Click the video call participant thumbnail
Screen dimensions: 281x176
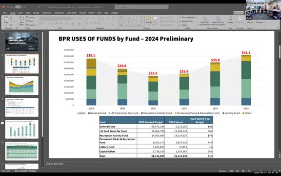point(263,10)
